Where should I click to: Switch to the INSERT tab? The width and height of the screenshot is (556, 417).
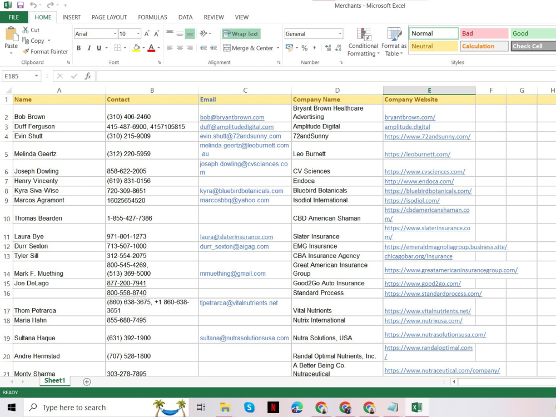click(71, 17)
